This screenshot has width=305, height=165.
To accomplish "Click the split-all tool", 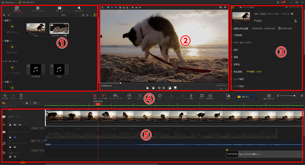I will pos(103,96).
